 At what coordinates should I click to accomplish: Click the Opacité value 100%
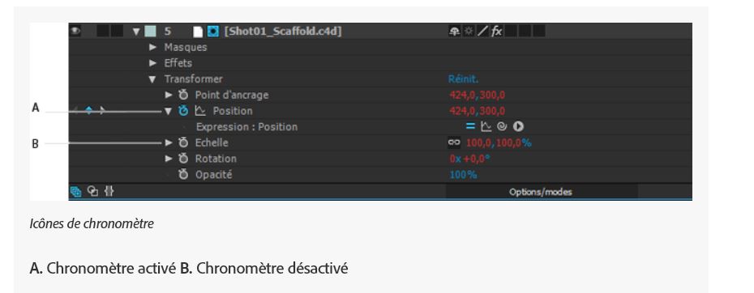463,174
